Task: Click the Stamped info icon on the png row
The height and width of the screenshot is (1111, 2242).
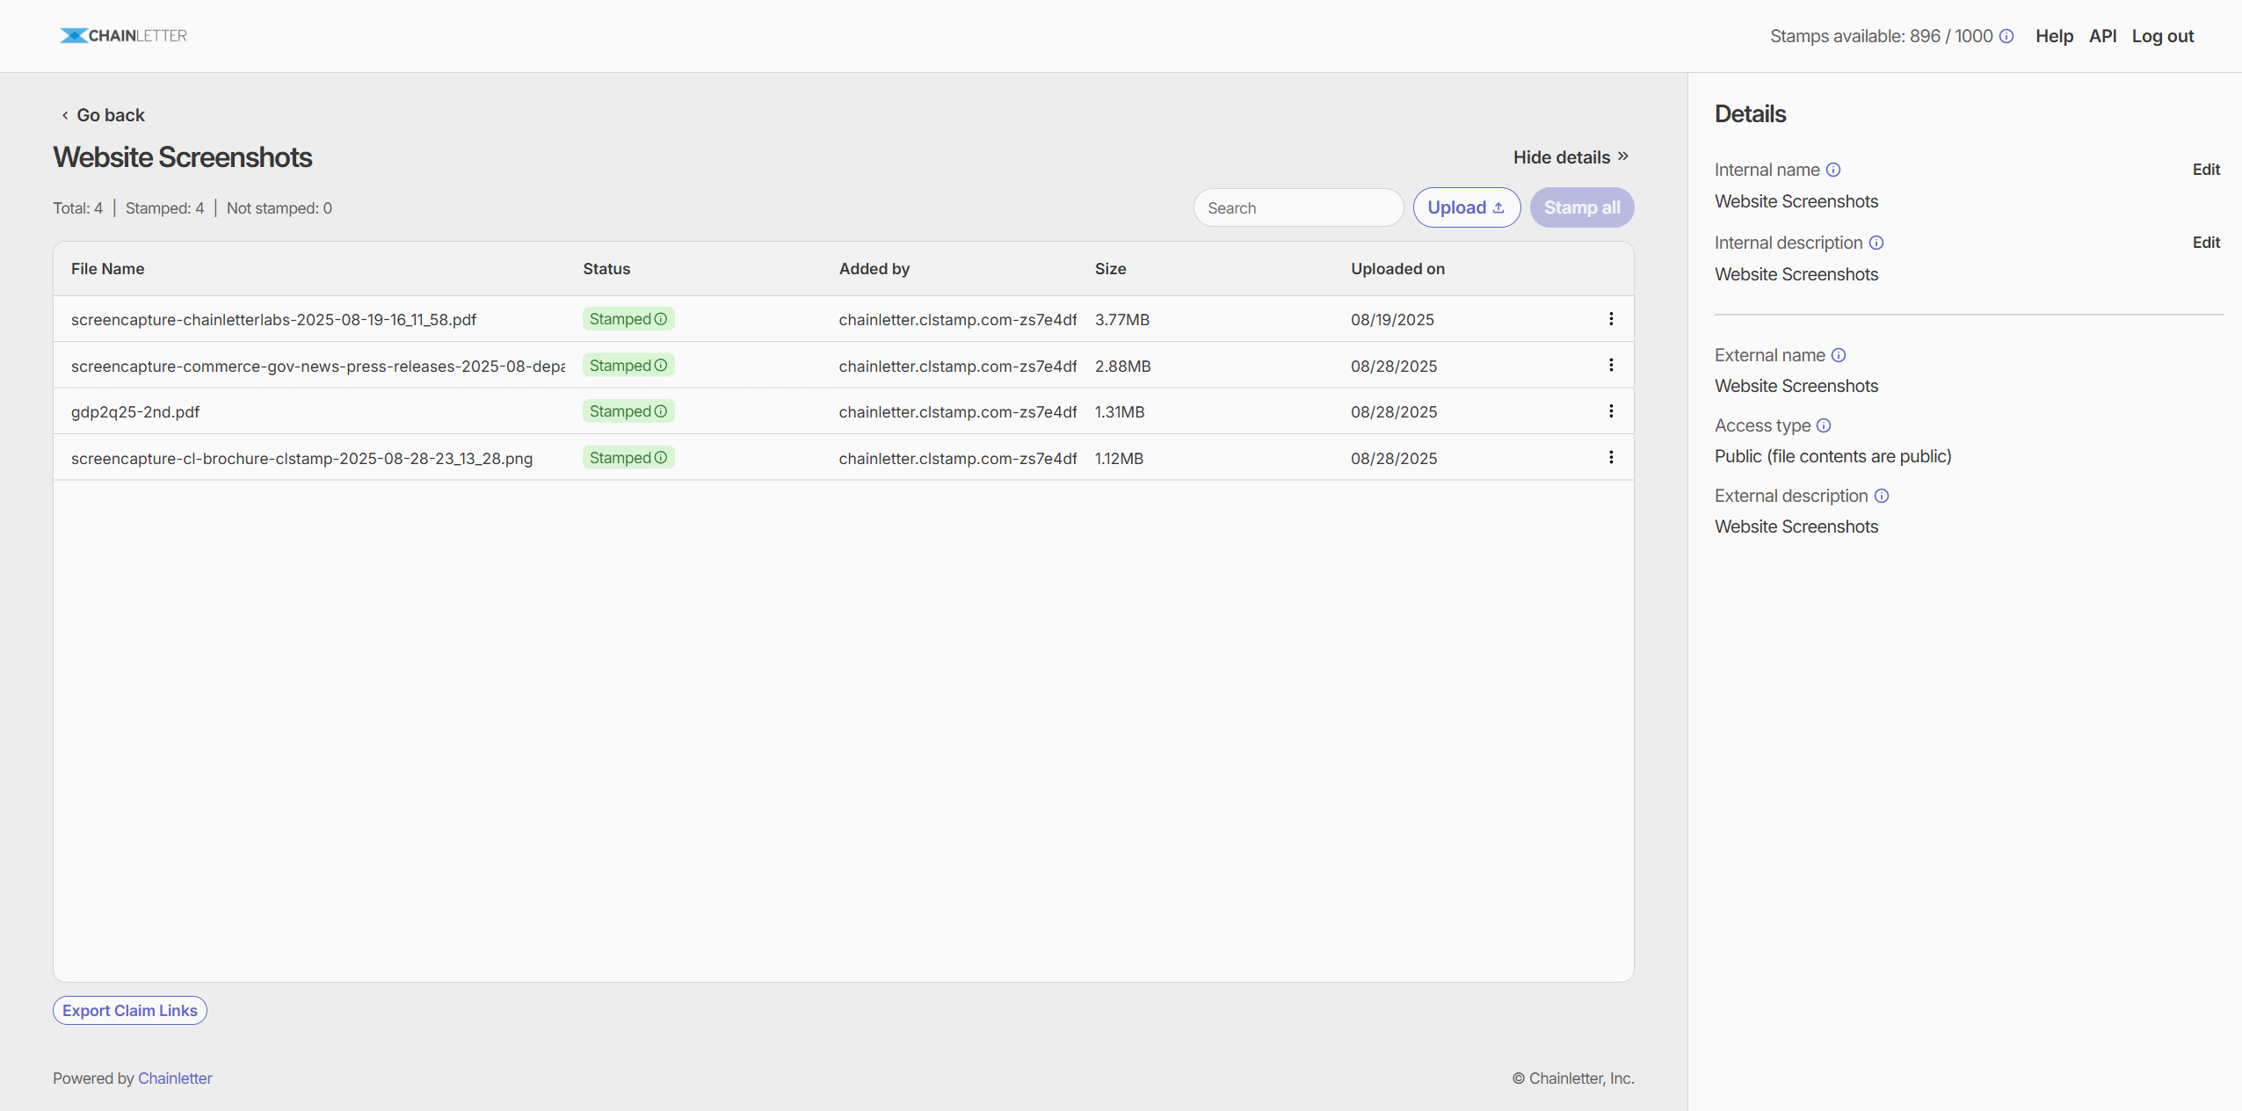Action: click(x=660, y=457)
